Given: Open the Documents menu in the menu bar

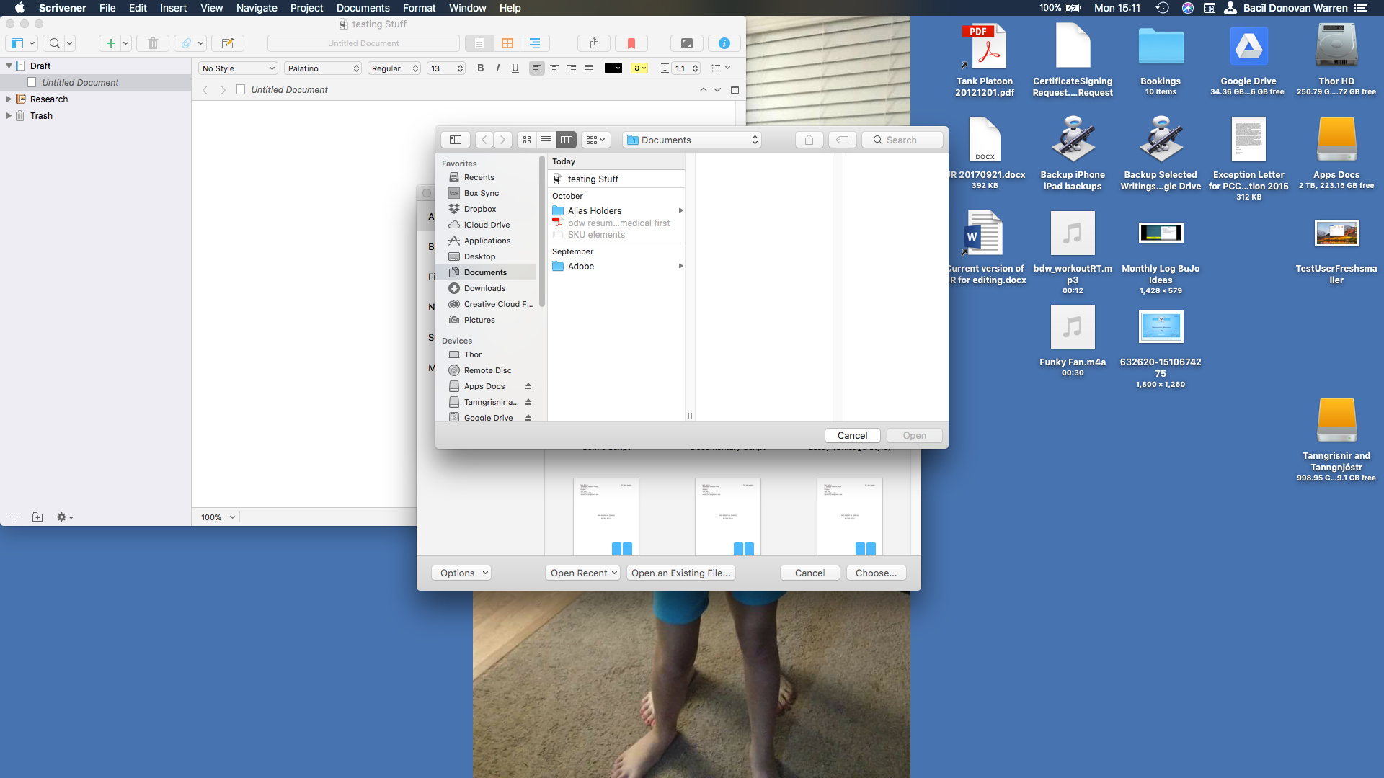Looking at the screenshot, I should coord(363,8).
